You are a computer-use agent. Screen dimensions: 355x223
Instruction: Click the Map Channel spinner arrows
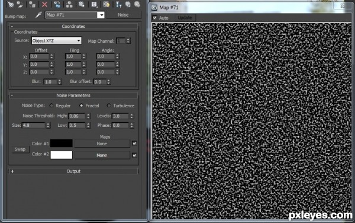(128, 41)
